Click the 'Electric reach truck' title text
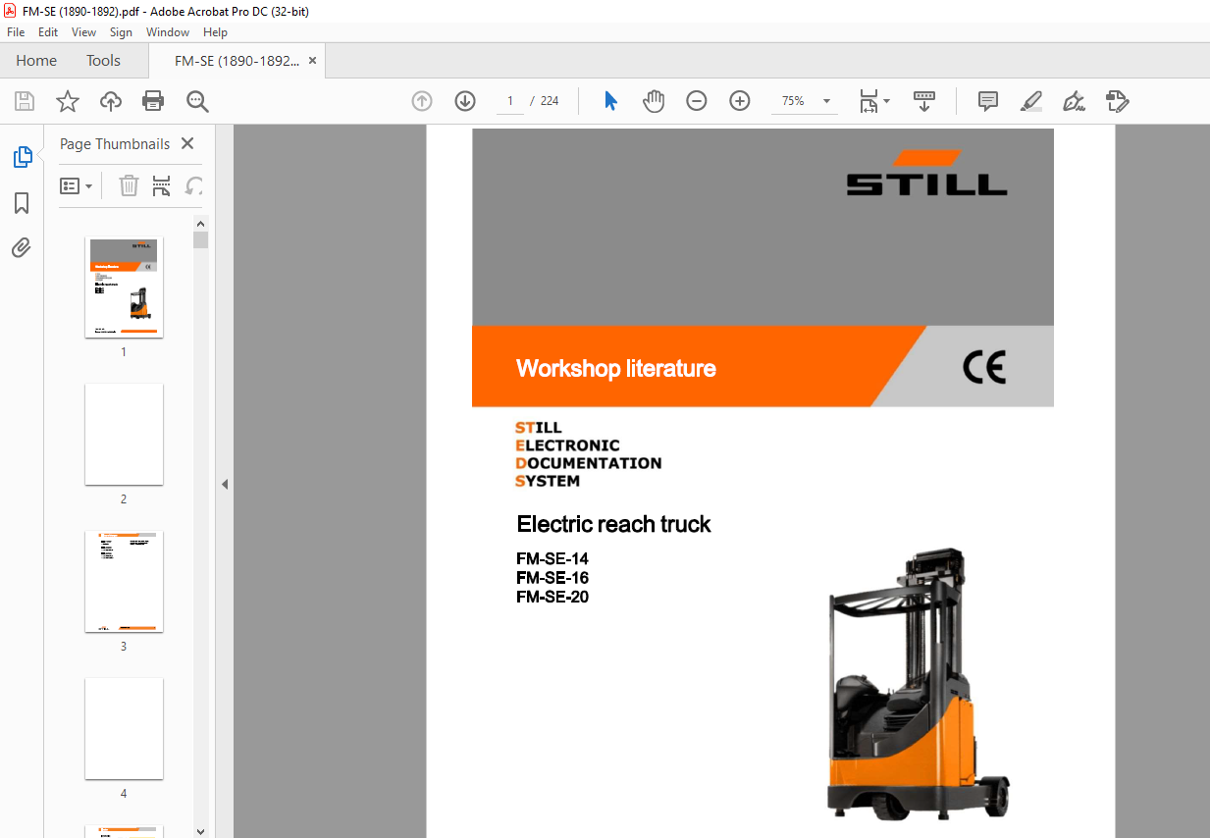 point(613,524)
